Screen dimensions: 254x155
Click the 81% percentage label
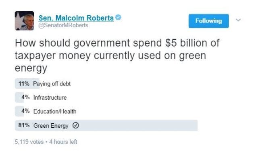tap(24, 125)
